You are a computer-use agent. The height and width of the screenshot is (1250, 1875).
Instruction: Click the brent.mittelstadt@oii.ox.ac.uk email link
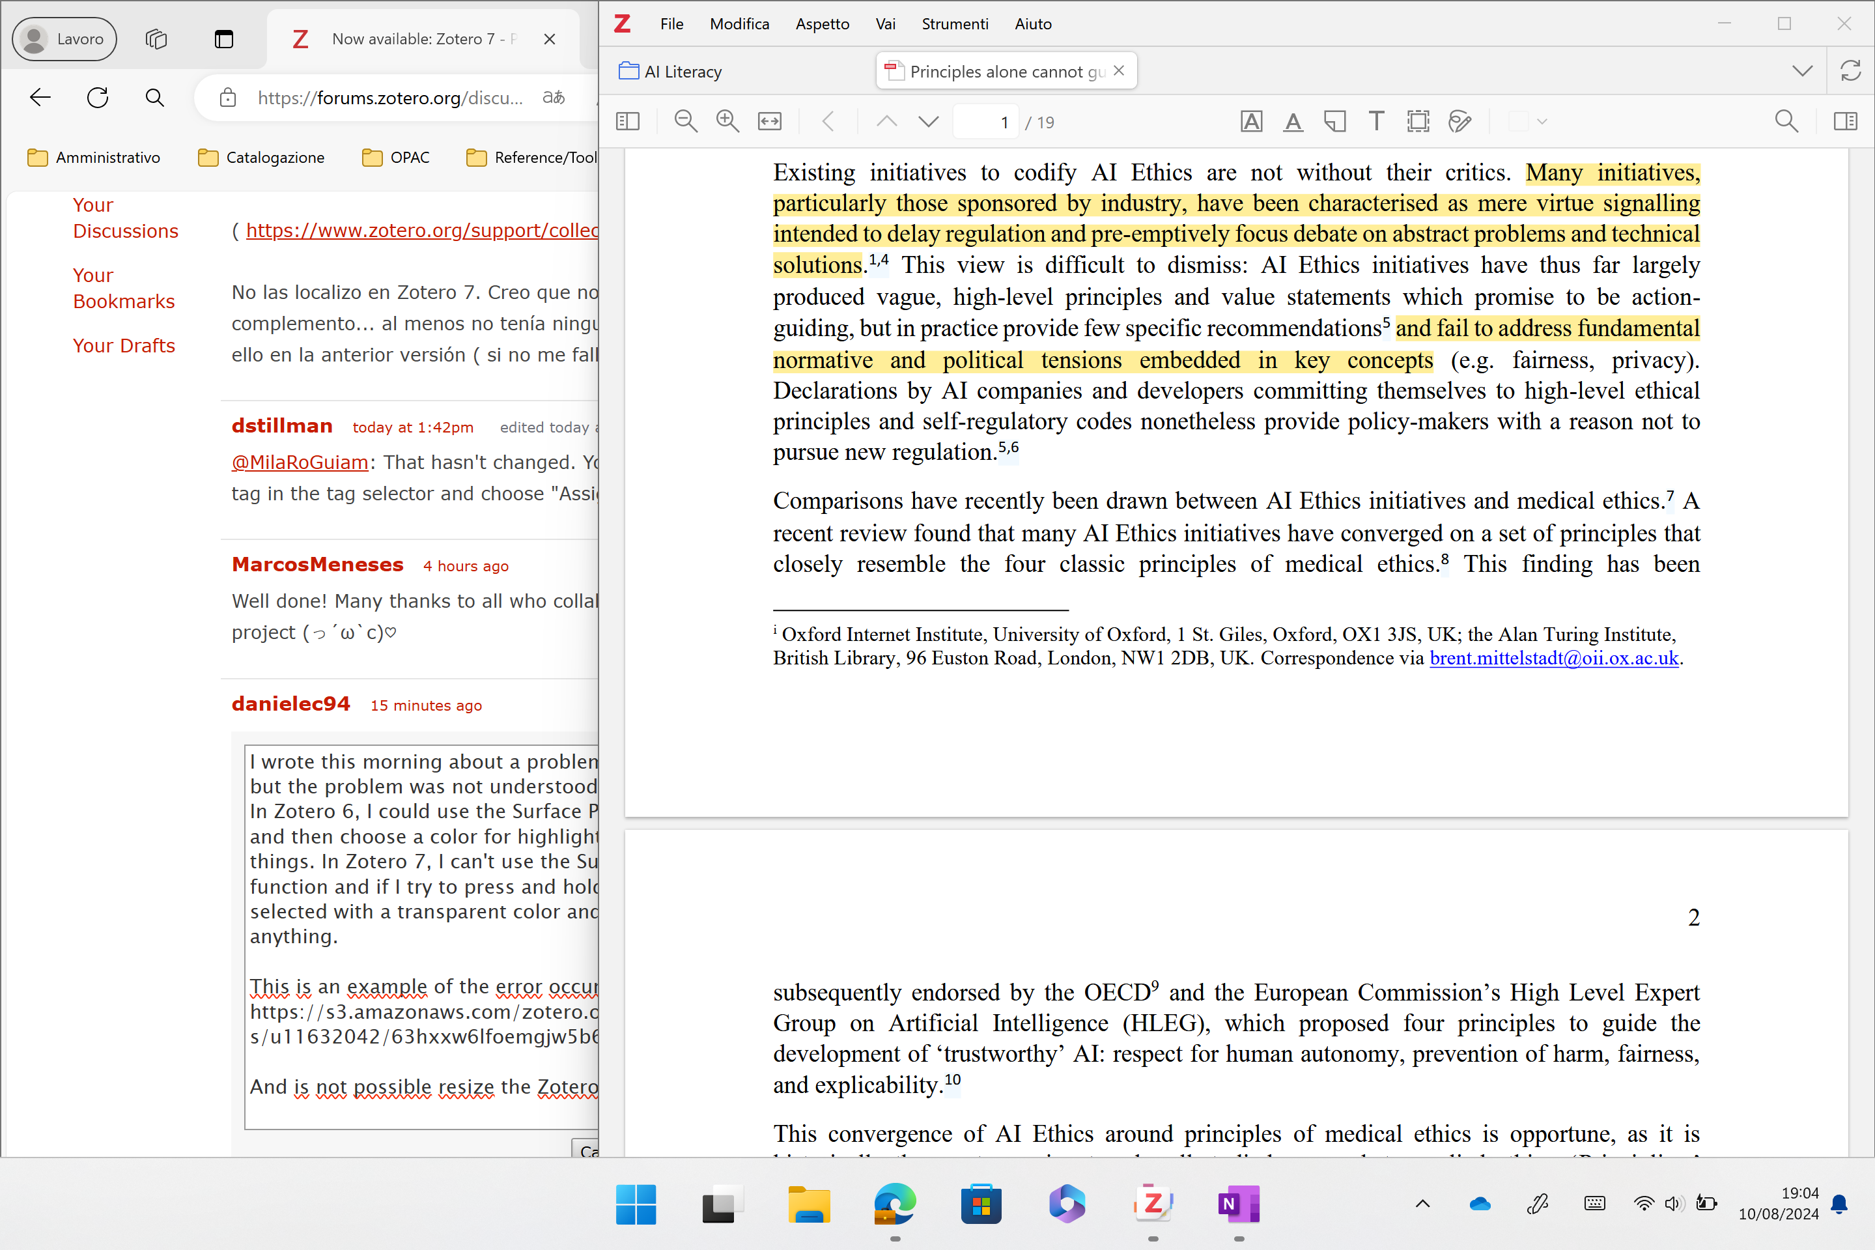click(1553, 658)
